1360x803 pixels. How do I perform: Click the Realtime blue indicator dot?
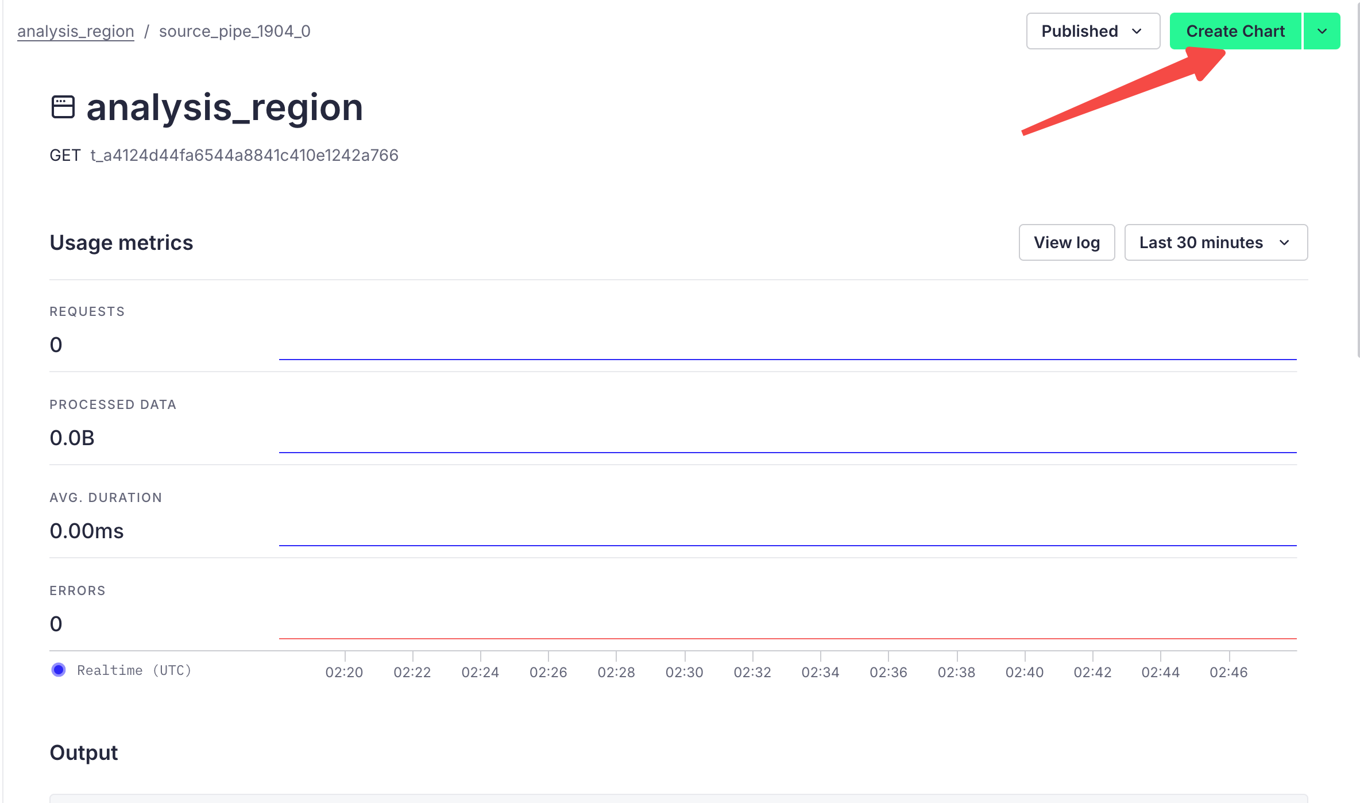tap(59, 670)
